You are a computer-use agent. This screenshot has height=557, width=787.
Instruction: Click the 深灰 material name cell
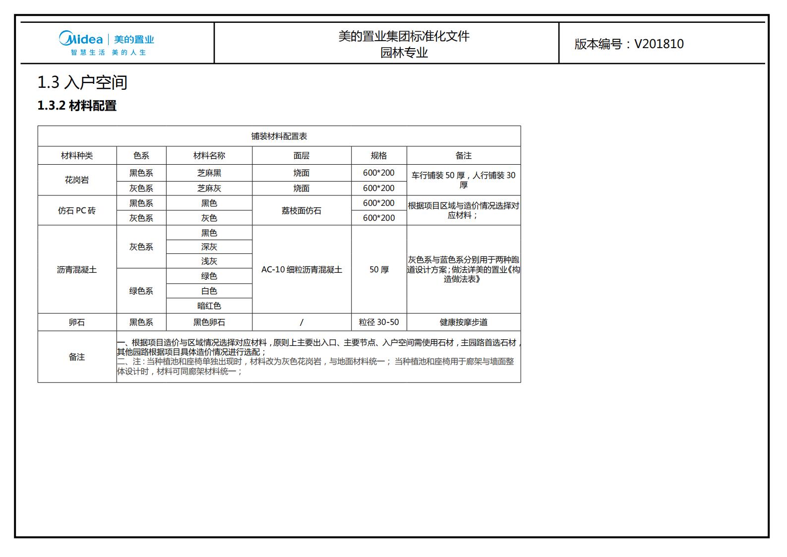209,247
